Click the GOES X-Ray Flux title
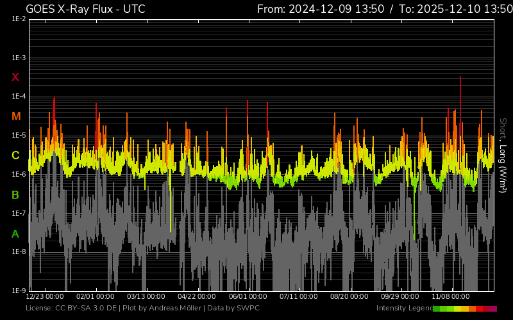This screenshot has width=513, height=320. coord(85,9)
